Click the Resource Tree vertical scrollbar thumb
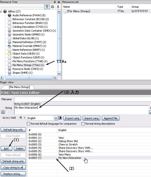The image size is (151, 177). (x=59, y=38)
